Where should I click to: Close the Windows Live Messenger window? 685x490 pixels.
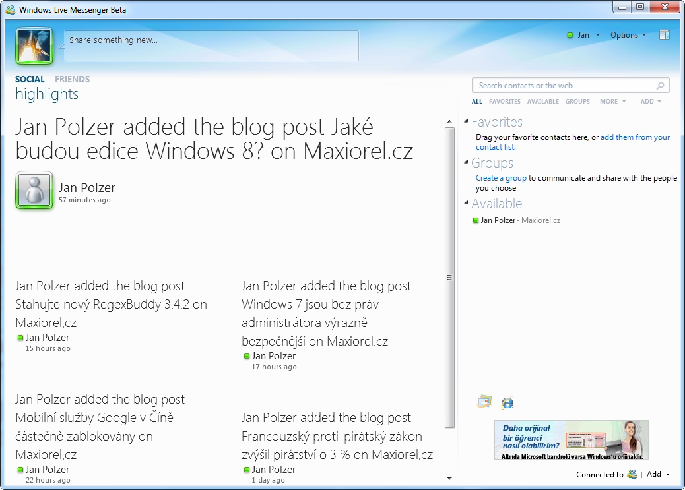[x=665, y=7]
